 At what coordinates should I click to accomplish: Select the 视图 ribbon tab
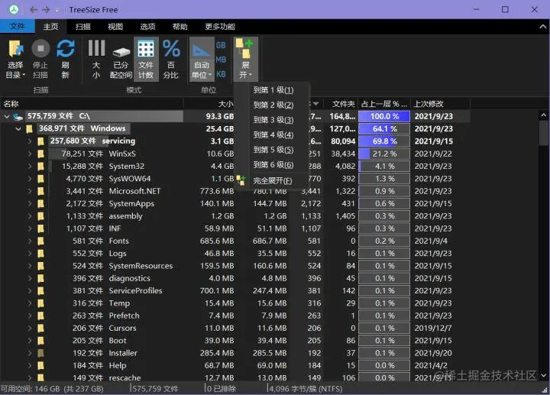point(115,26)
